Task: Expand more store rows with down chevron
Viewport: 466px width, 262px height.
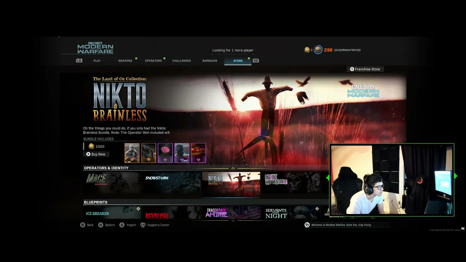Action: pyautogui.click(x=233, y=220)
